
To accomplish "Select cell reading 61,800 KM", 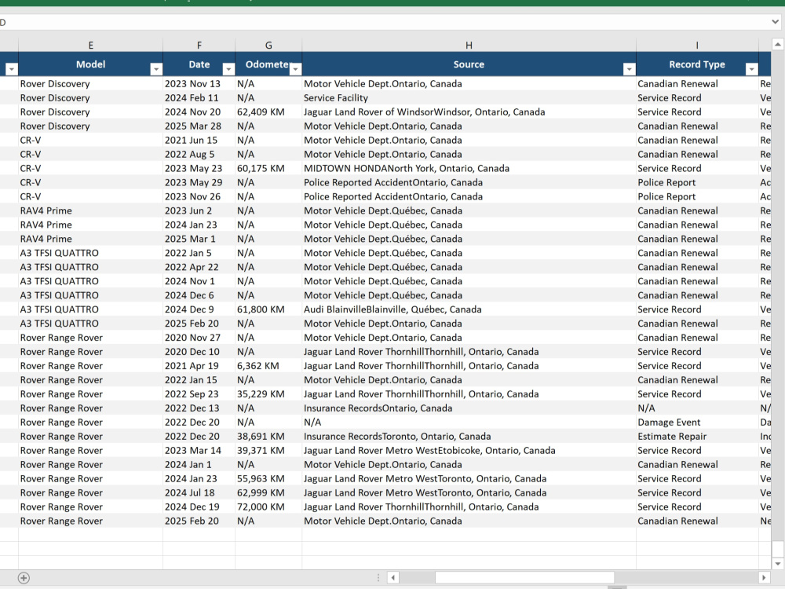I will 268,309.
